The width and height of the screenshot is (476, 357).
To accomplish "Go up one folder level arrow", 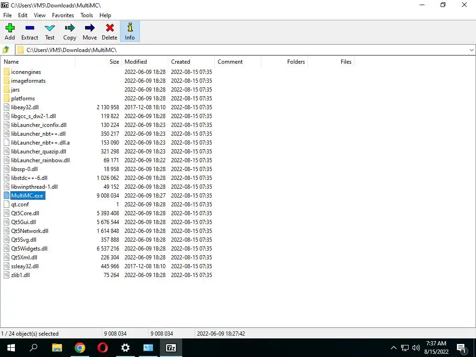I will pos(6,50).
